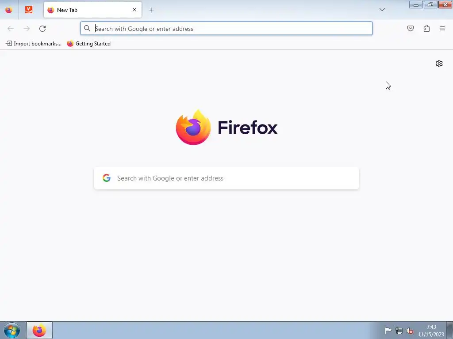Reload the current page
453x339 pixels.
[x=42, y=29]
